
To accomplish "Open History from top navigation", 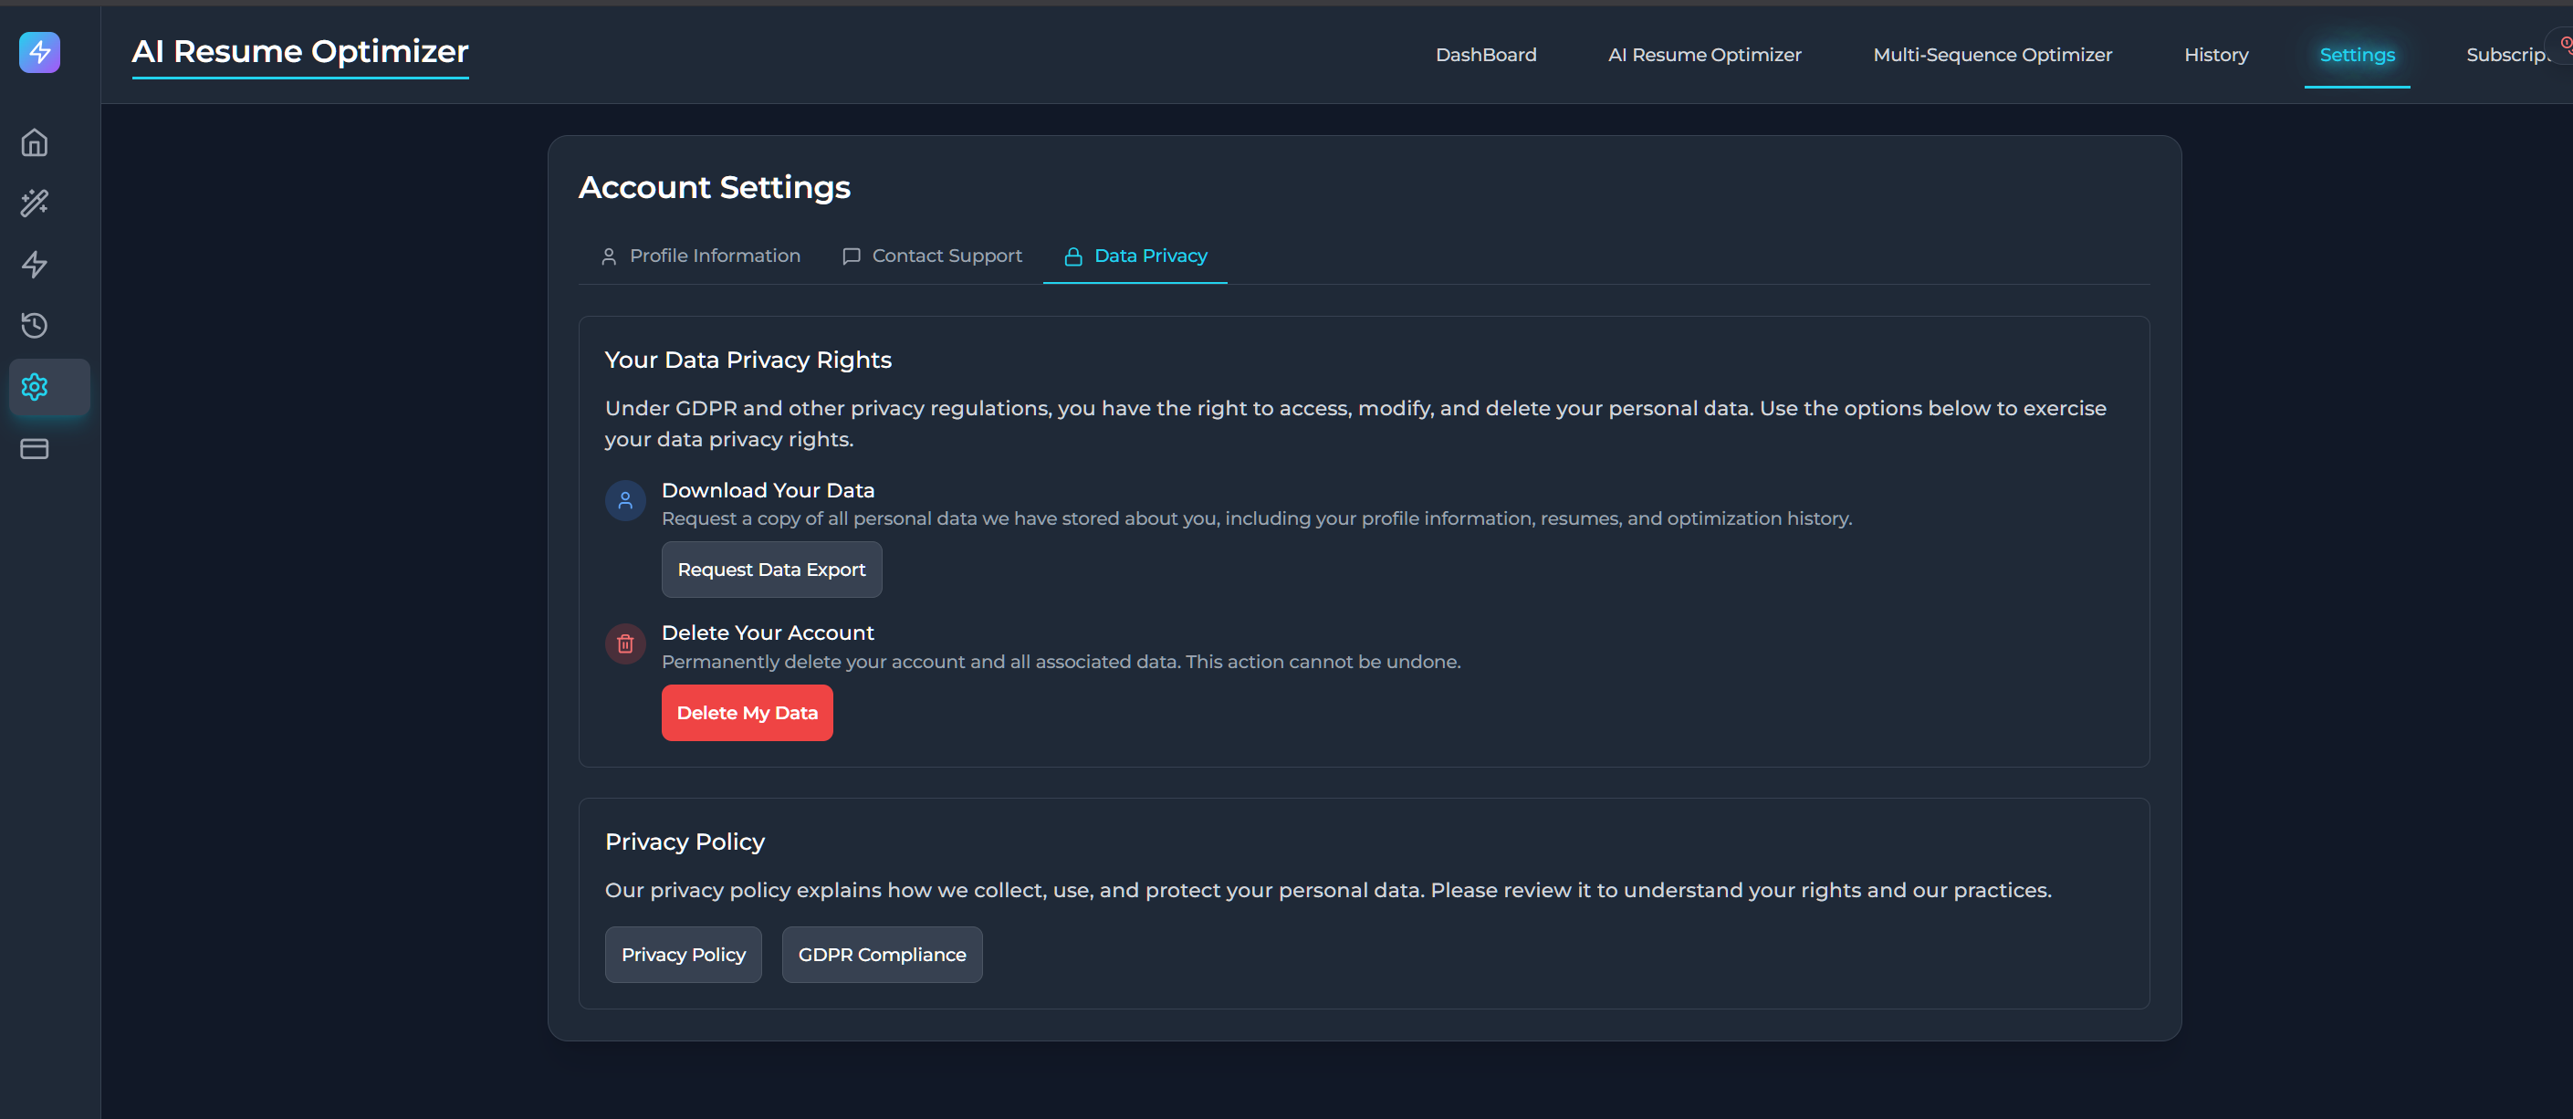I will [x=2215, y=55].
